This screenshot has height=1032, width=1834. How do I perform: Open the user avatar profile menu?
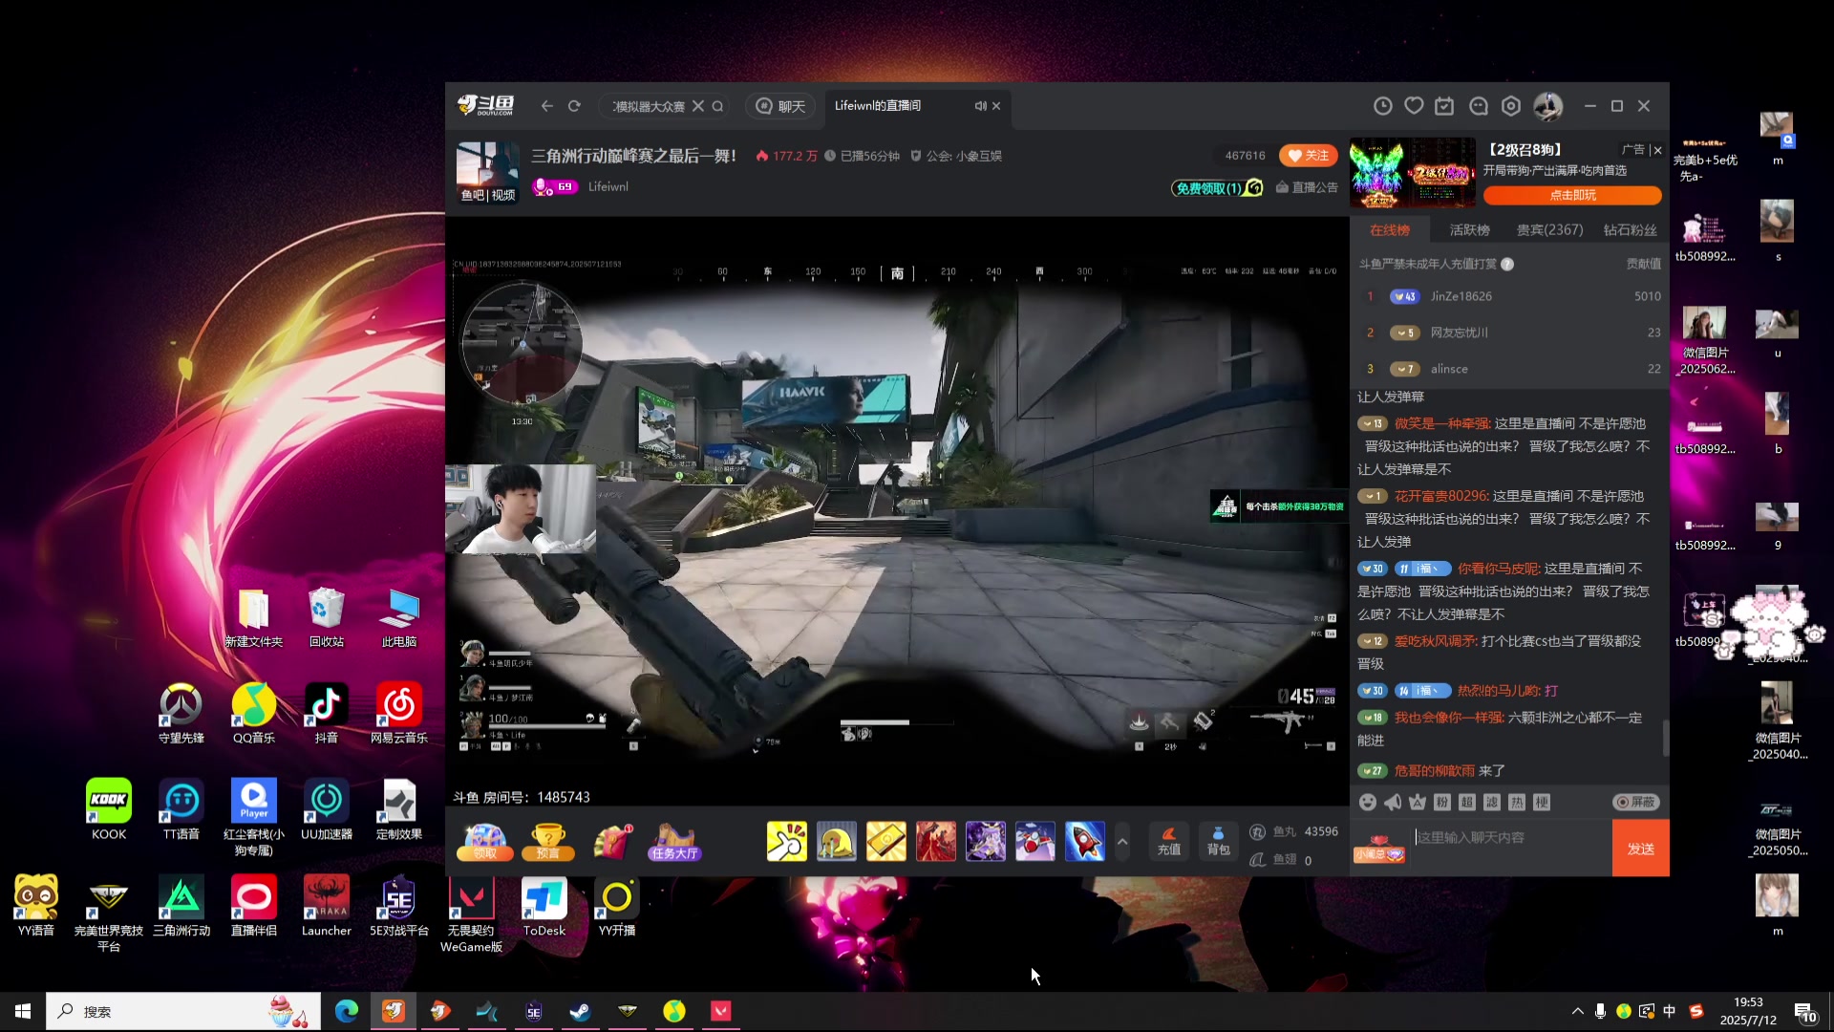click(1547, 106)
